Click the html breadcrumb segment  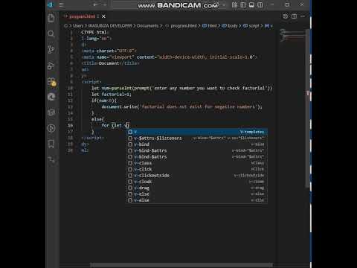pos(210,26)
